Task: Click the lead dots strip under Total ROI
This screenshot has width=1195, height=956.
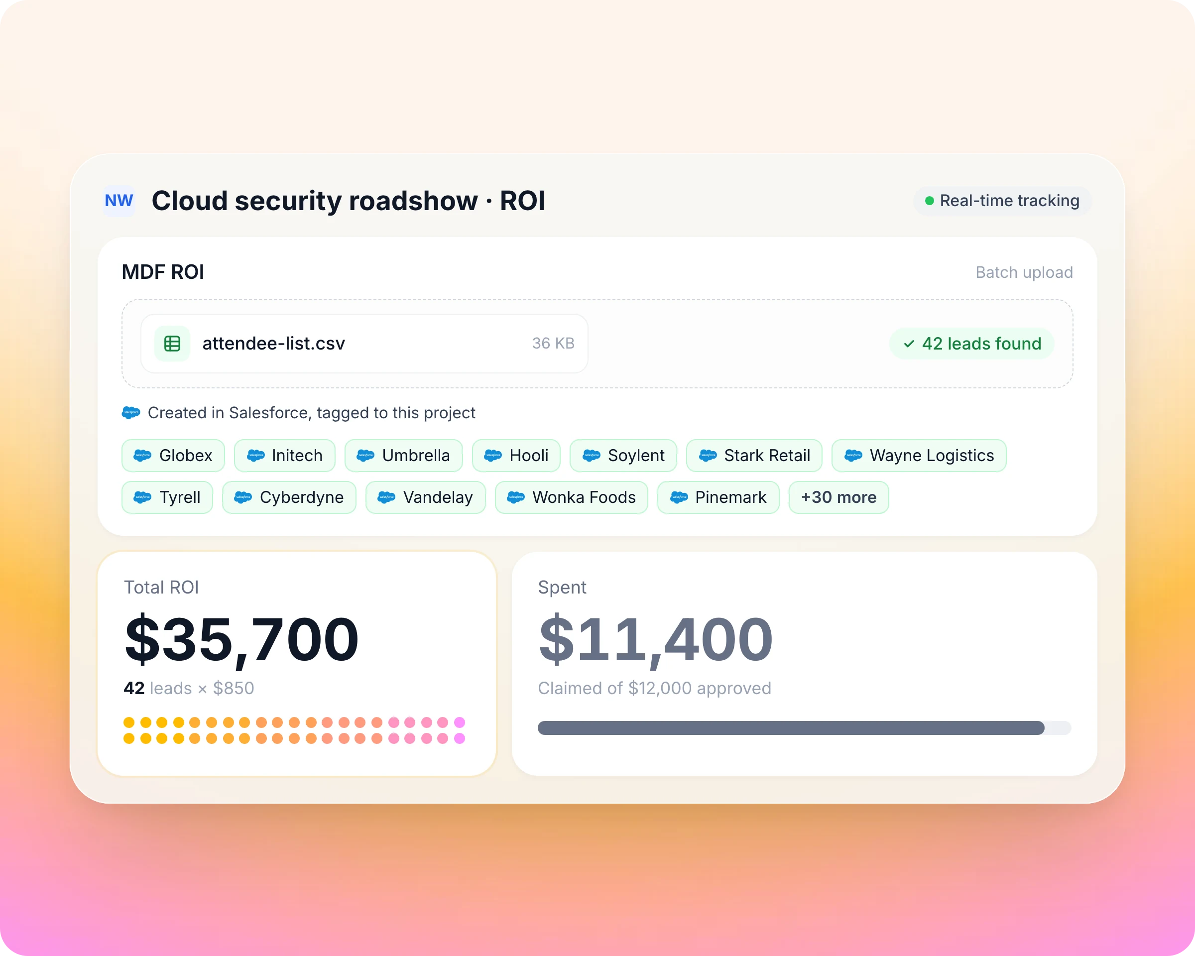Action: point(294,730)
